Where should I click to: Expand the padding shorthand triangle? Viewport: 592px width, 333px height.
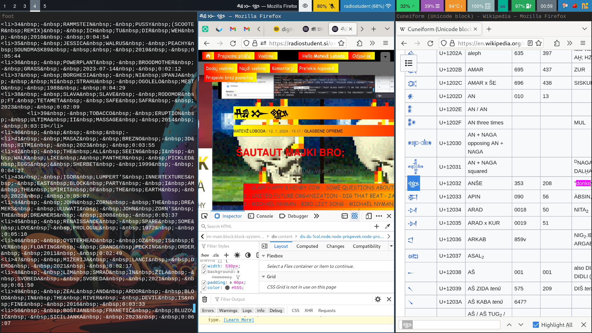pyautogui.click(x=231, y=282)
